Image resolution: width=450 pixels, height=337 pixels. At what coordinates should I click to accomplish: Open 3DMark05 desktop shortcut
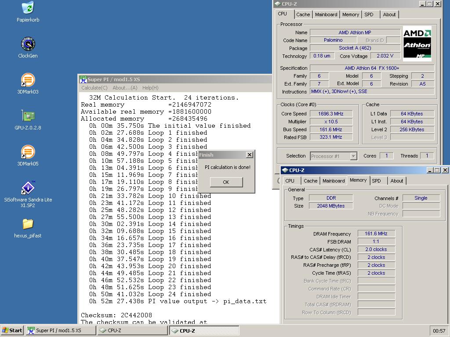[28, 152]
